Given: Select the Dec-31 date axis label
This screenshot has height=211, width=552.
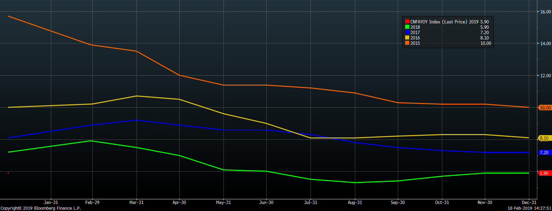Looking at the screenshot, I should click(529, 202).
